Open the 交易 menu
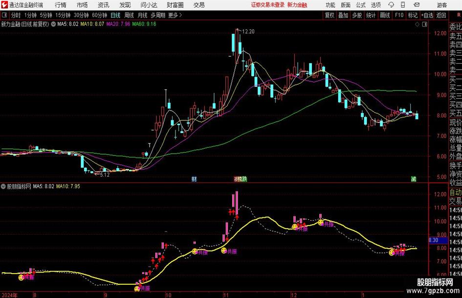The width and height of the screenshot is (462, 298). (199, 5)
